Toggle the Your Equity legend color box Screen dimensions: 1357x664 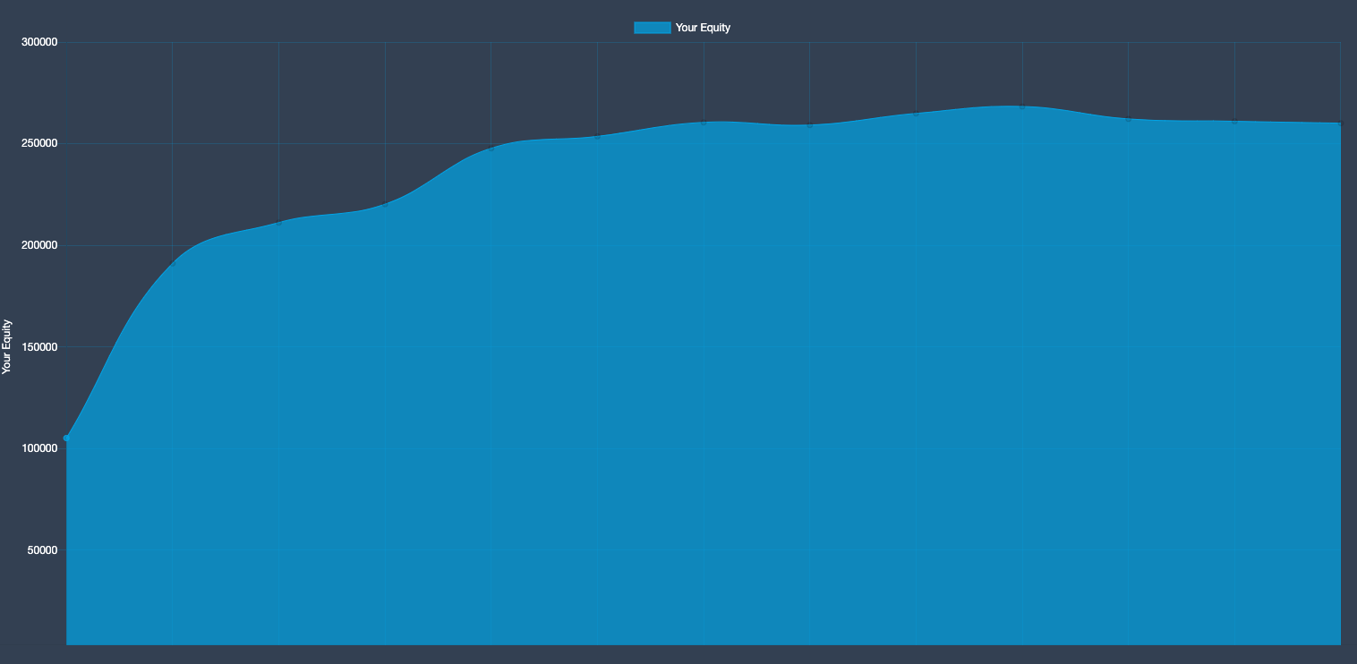click(x=652, y=28)
